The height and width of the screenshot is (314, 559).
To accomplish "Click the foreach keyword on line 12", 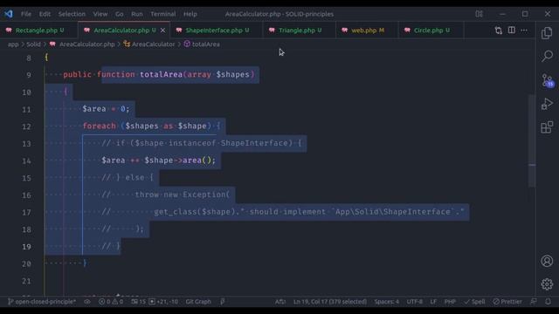I will tap(99, 126).
